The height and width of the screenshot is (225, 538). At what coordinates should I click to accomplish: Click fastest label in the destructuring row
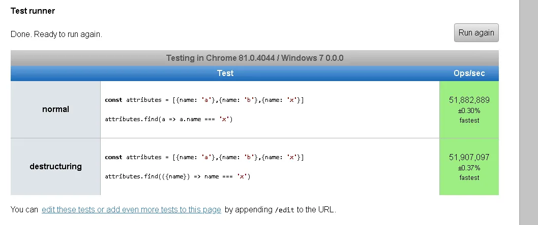(469, 177)
